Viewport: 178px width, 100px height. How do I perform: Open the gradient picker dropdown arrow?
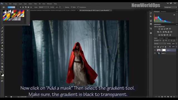[x=16, y=7]
